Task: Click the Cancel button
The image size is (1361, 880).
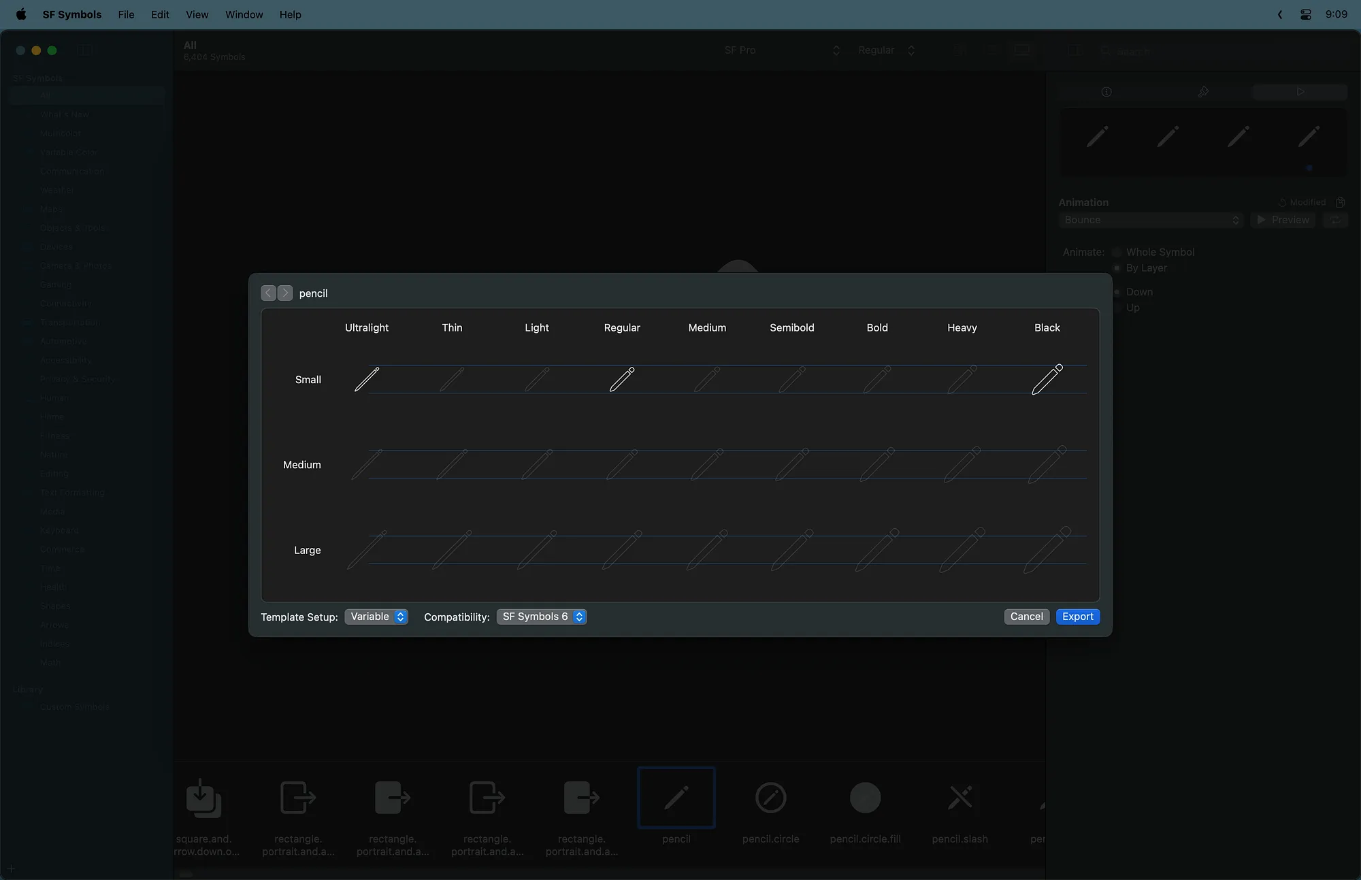Action: coord(1026,617)
